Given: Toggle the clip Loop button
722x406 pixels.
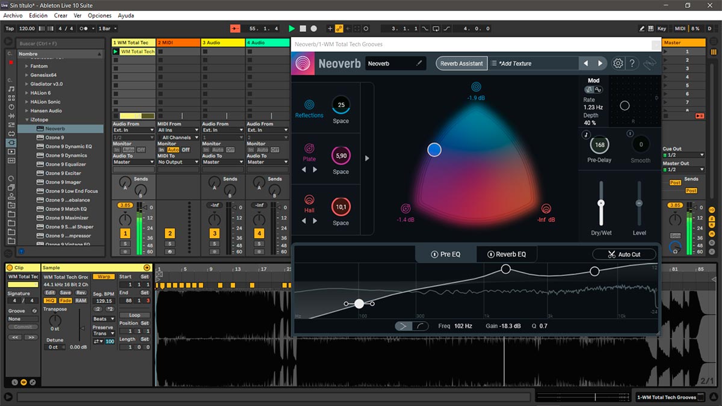Looking at the screenshot, I should [135, 315].
